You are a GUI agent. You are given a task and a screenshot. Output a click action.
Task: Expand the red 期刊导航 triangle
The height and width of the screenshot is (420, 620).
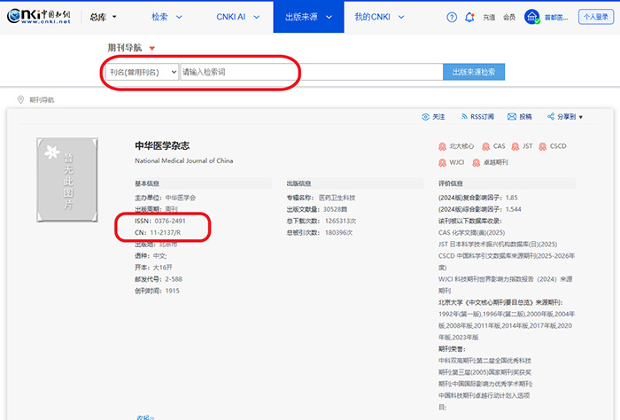point(151,49)
